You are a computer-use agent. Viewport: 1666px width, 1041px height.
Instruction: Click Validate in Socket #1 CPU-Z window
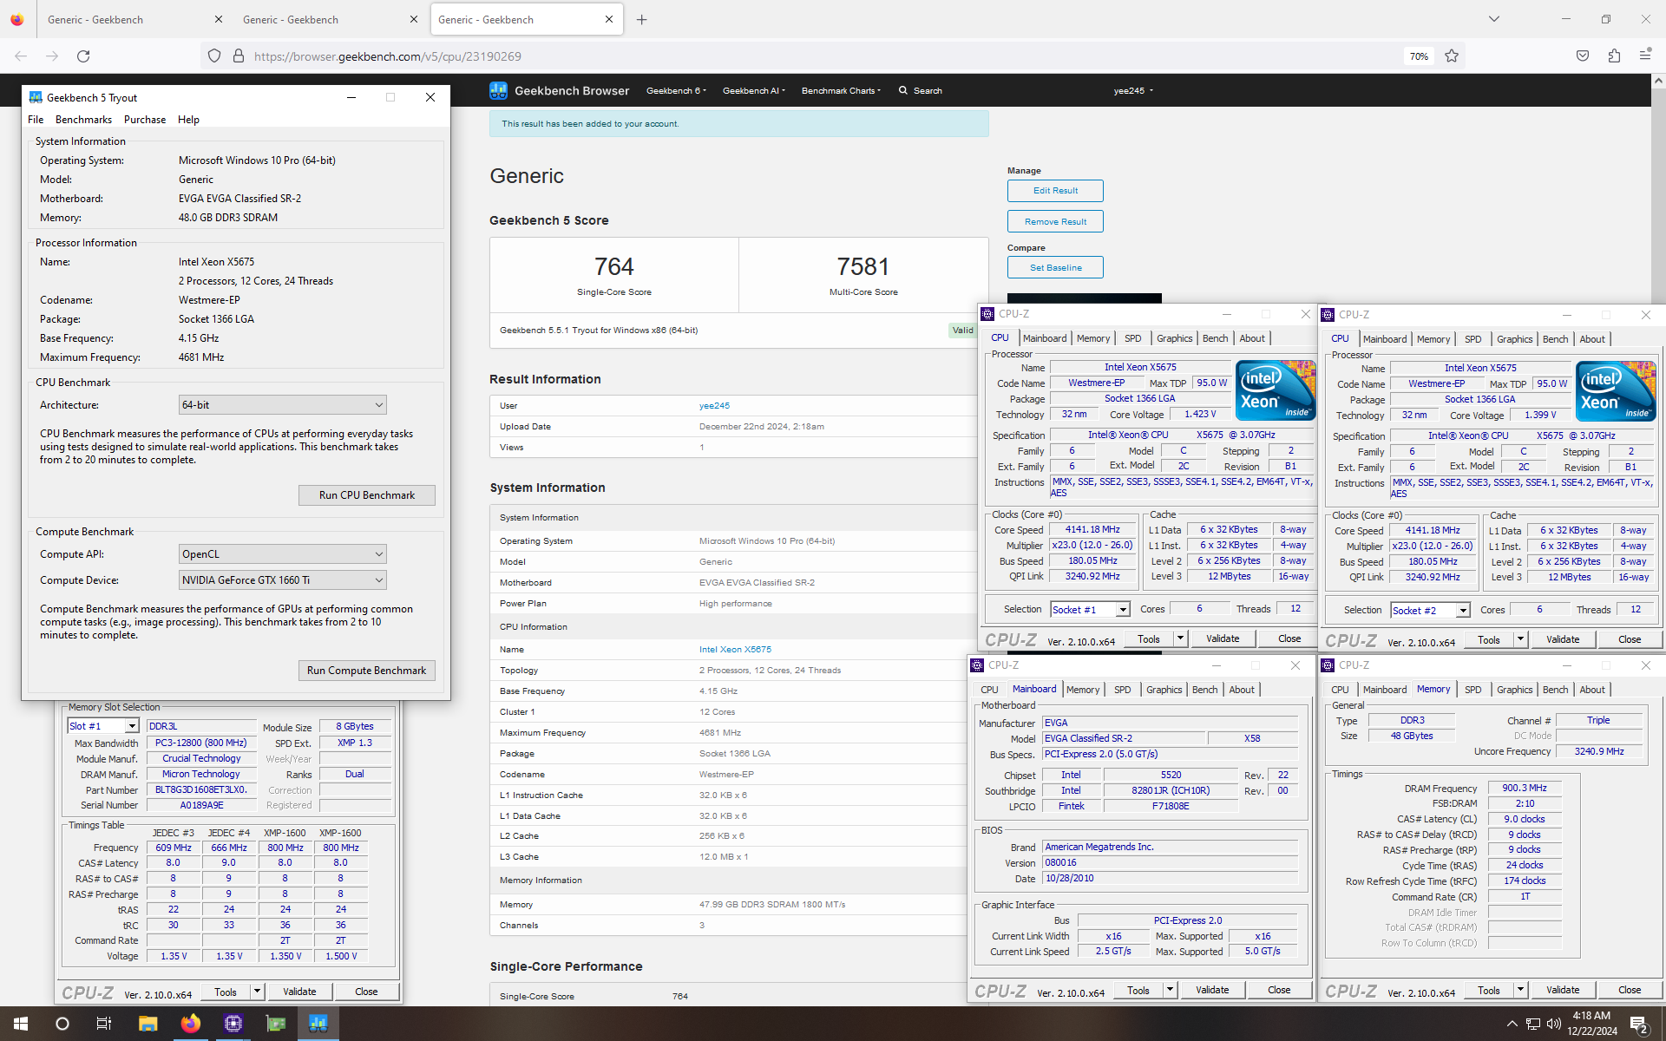[x=1223, y=638]
